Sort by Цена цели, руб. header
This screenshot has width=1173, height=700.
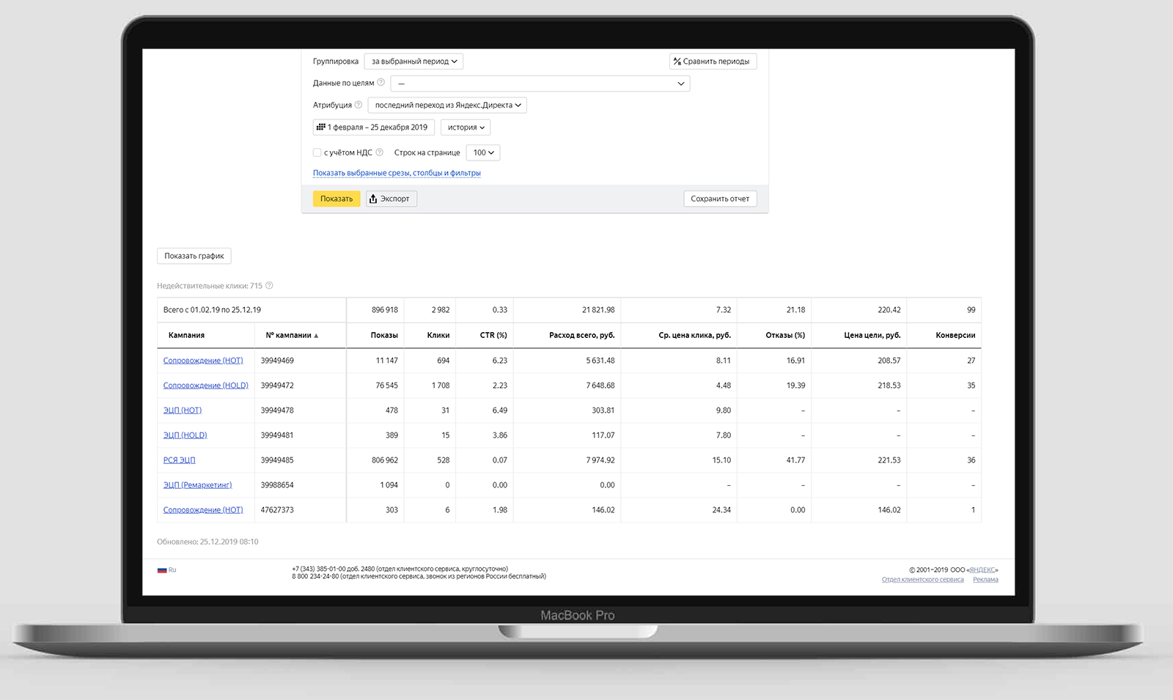[x=872, y=336]
